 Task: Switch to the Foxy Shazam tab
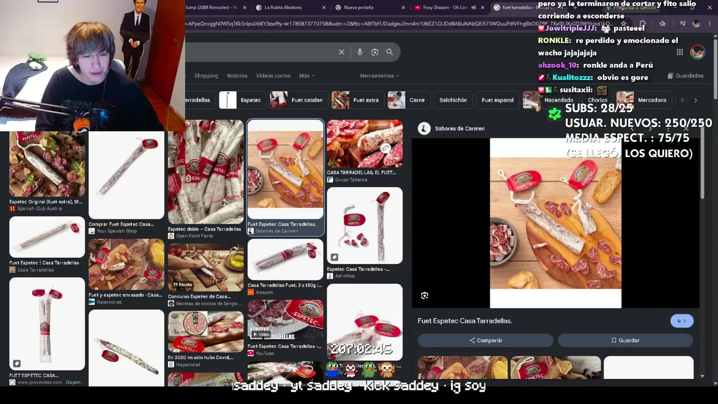[449, 7]
